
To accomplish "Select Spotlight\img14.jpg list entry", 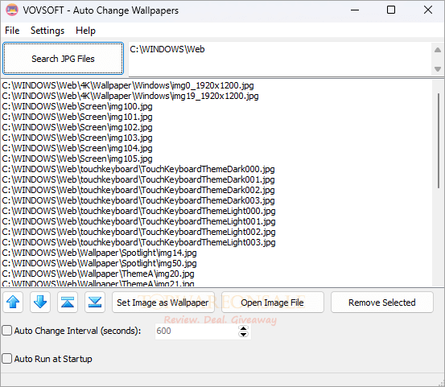I will (99, 253).
